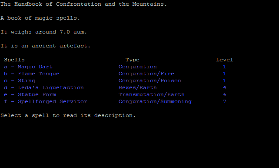Click the Transmutation/Earth type label
Viewport: 279px width, 168px height.
pos(151,94)
